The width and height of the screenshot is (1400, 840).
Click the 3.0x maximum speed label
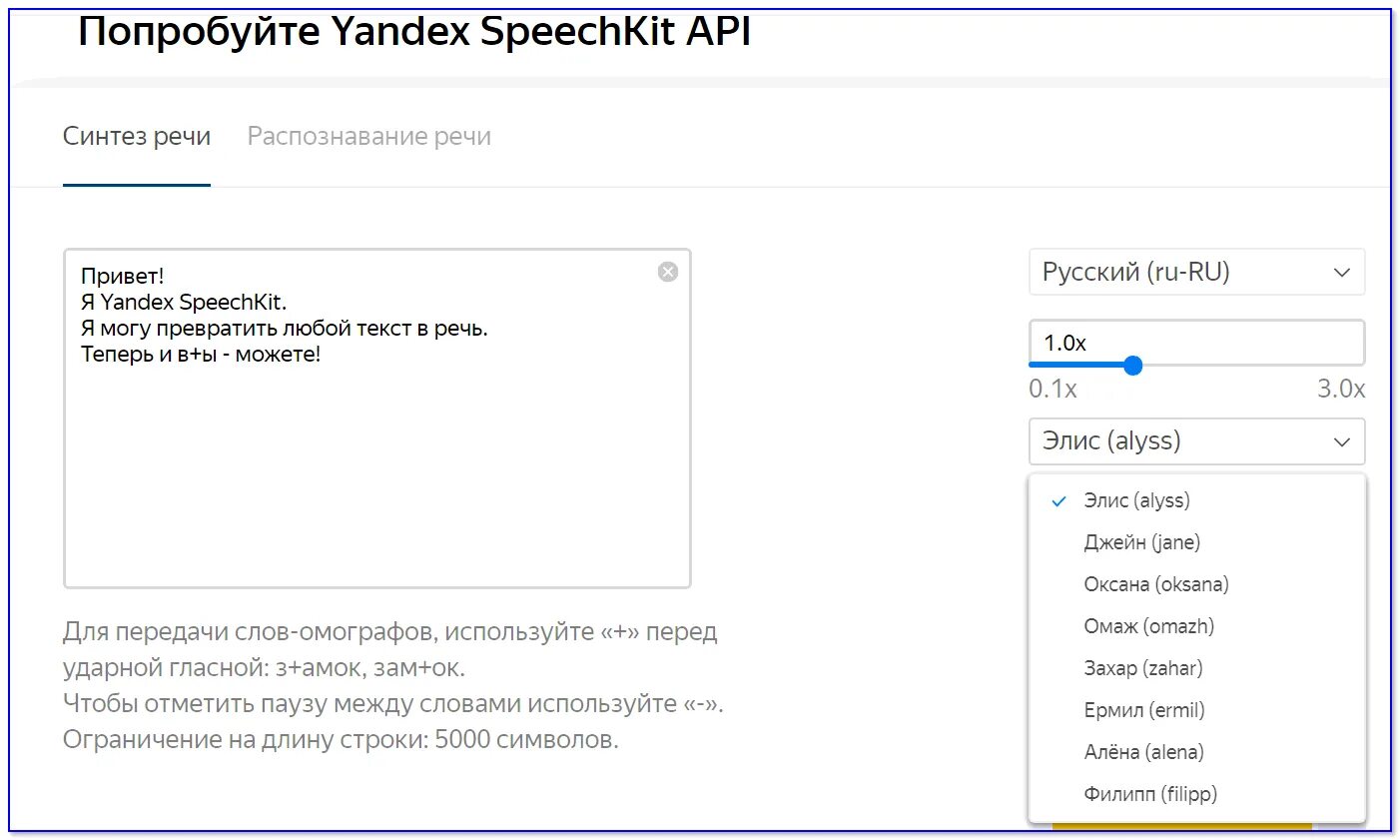[x=1341, y=389]
